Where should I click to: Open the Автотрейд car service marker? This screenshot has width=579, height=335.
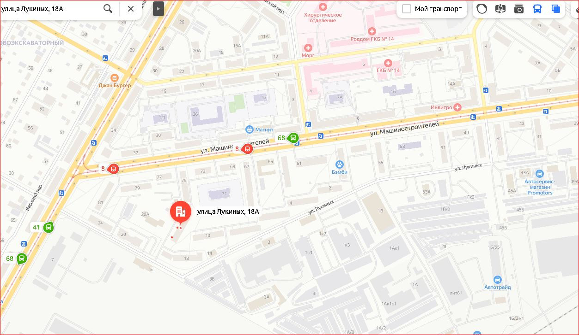pyautogui.click(x=498, y=280)
